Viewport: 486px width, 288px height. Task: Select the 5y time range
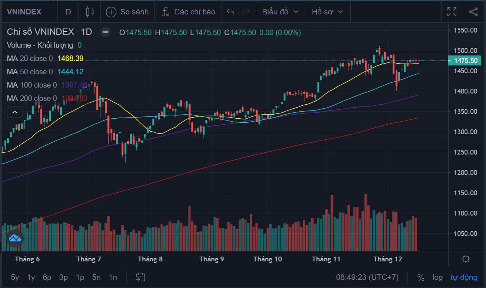(15, 277)
